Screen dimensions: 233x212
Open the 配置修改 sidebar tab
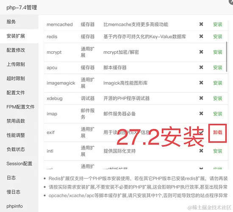19,50
